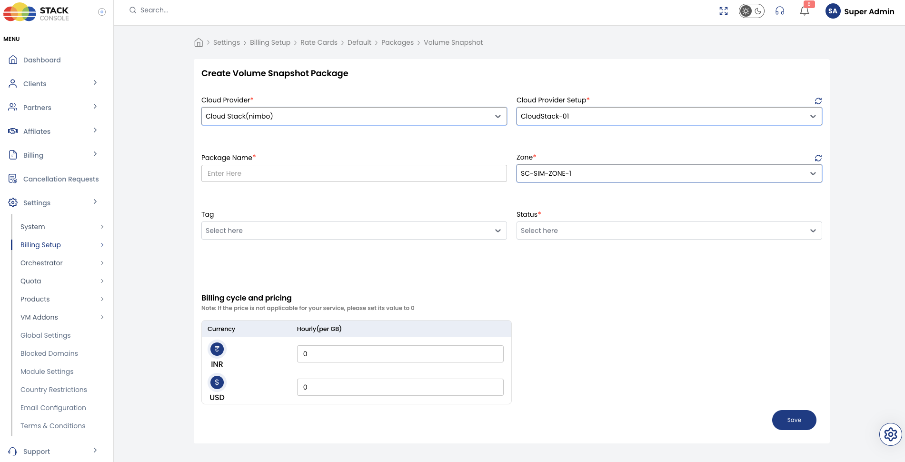
Task: Toggle light/dark theme switch
Action: (752, 11)
